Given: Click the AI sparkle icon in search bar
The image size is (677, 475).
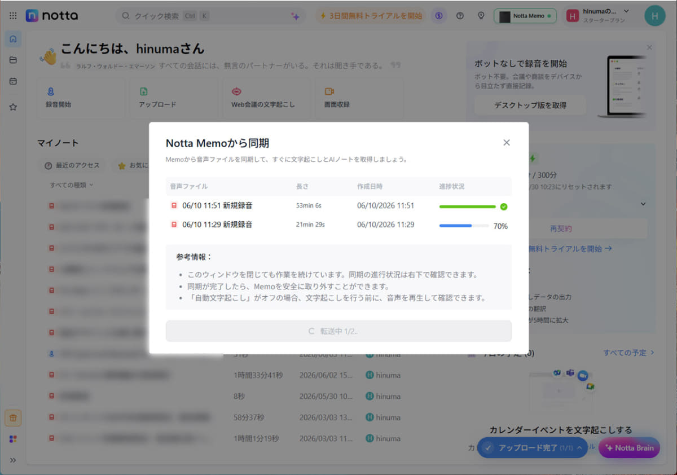Looking at the screenshot, I should pyautogui.click(x=295, y=16).
